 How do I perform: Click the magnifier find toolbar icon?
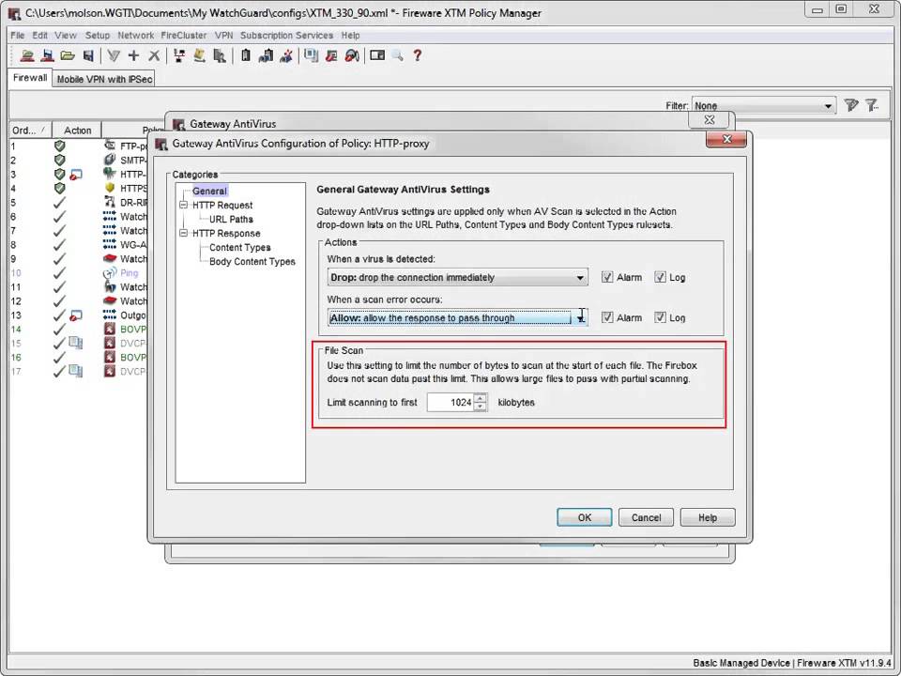click(x=398, y=55)
